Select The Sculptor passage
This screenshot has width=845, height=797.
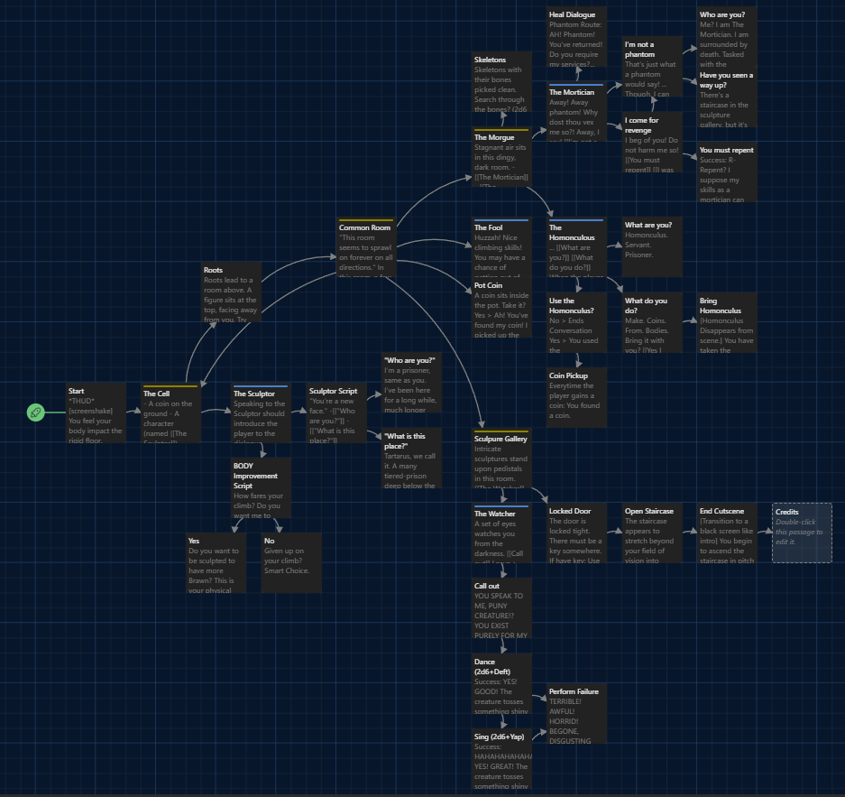click(x=262, y=413)
